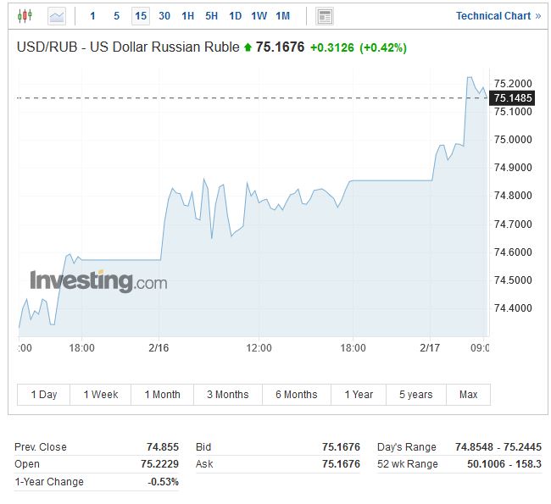Screen dimensions: 551x504
Task: Show the 1 Week time range
Action: [x=101, y=395]
